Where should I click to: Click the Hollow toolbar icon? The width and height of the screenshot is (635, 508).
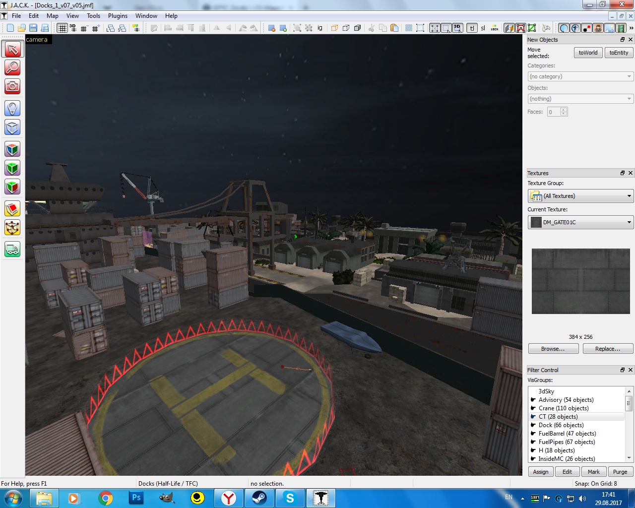point(283,28)
